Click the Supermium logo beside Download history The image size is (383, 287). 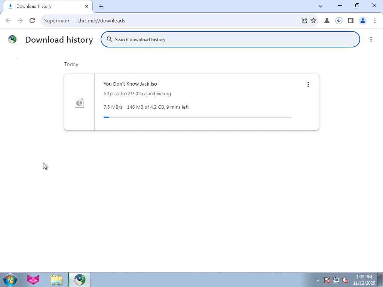pyautogui.click(x=12, y=39)
